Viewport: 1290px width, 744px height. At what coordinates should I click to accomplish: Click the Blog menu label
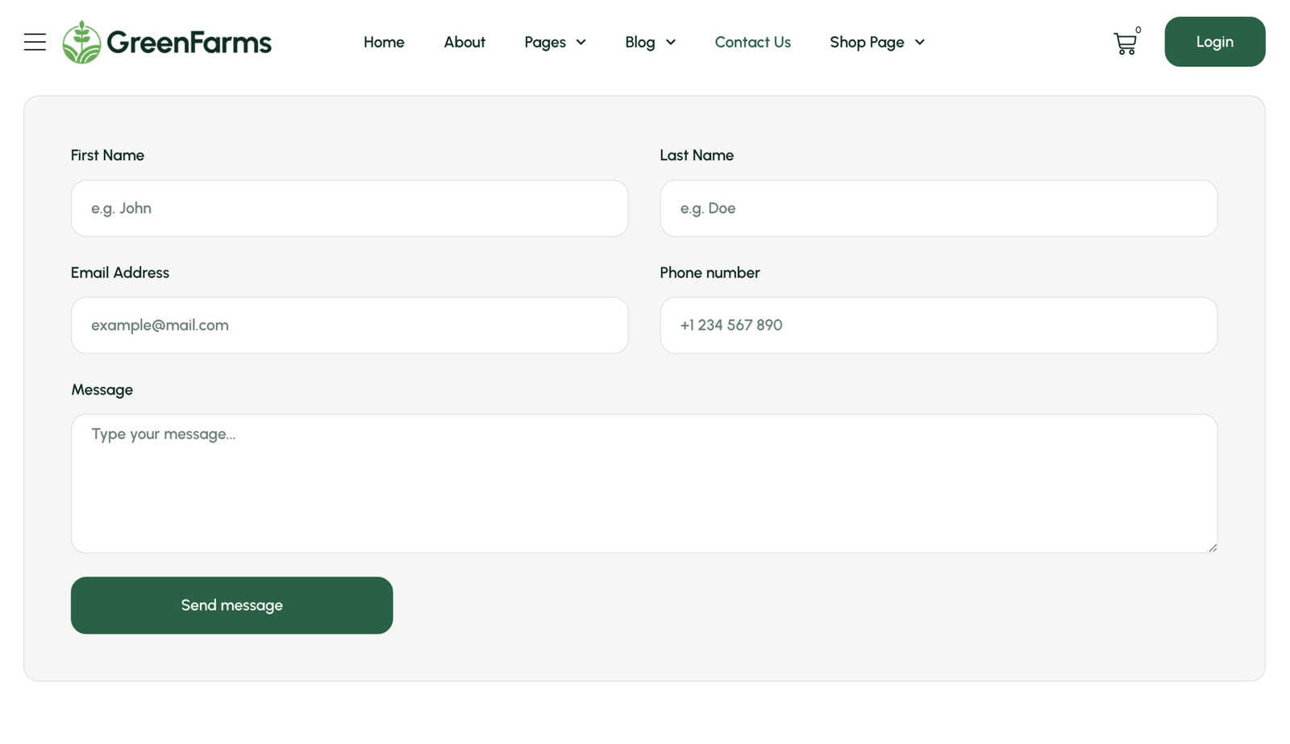click(x=640, y=42)
